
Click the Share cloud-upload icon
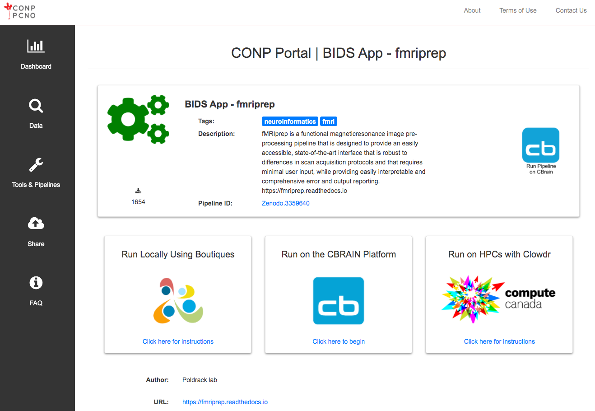[x=36, y=231]
